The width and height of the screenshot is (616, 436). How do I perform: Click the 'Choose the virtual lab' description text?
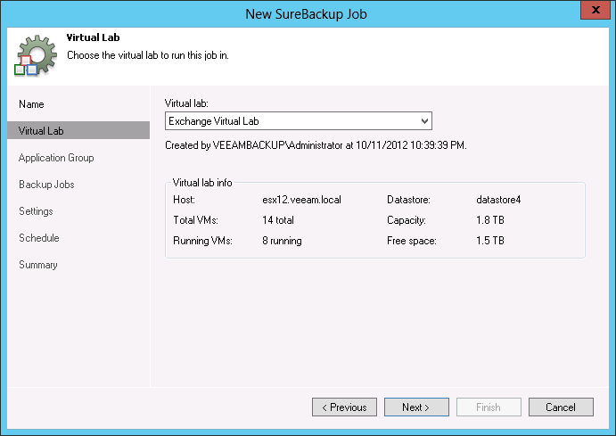point(148,55)
